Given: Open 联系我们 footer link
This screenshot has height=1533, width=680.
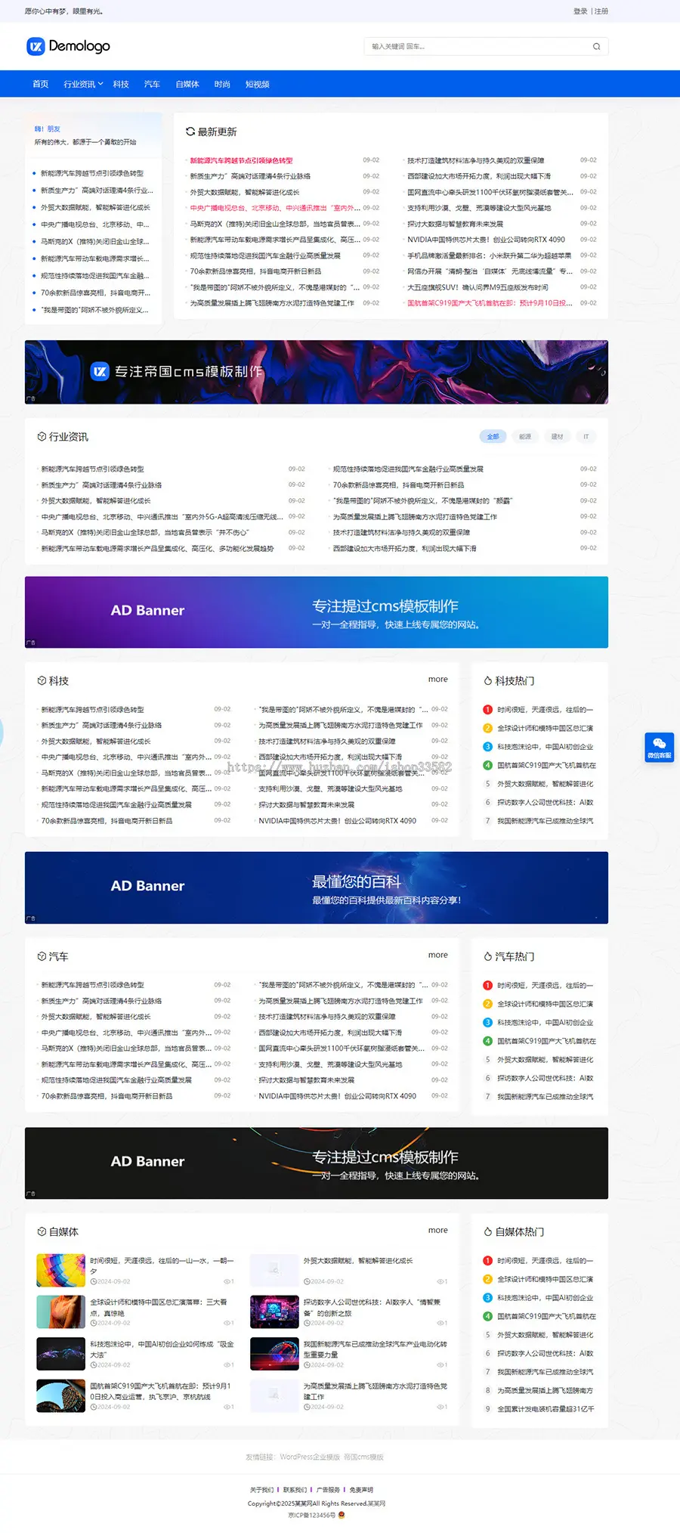Looking at the screenshot, I should [x=295, y=1490].
